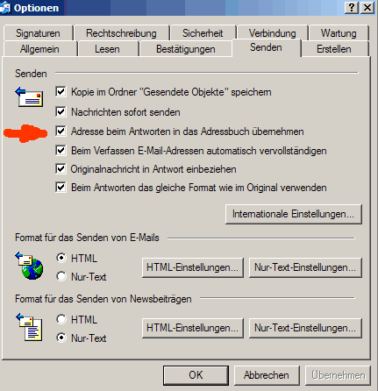Click the globe mail icon for e-mail format
378x391 pixels.
tap(30, 266)
